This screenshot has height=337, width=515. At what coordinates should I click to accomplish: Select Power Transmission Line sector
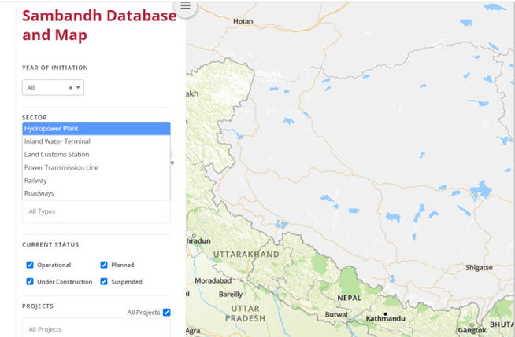pos(96,167)
